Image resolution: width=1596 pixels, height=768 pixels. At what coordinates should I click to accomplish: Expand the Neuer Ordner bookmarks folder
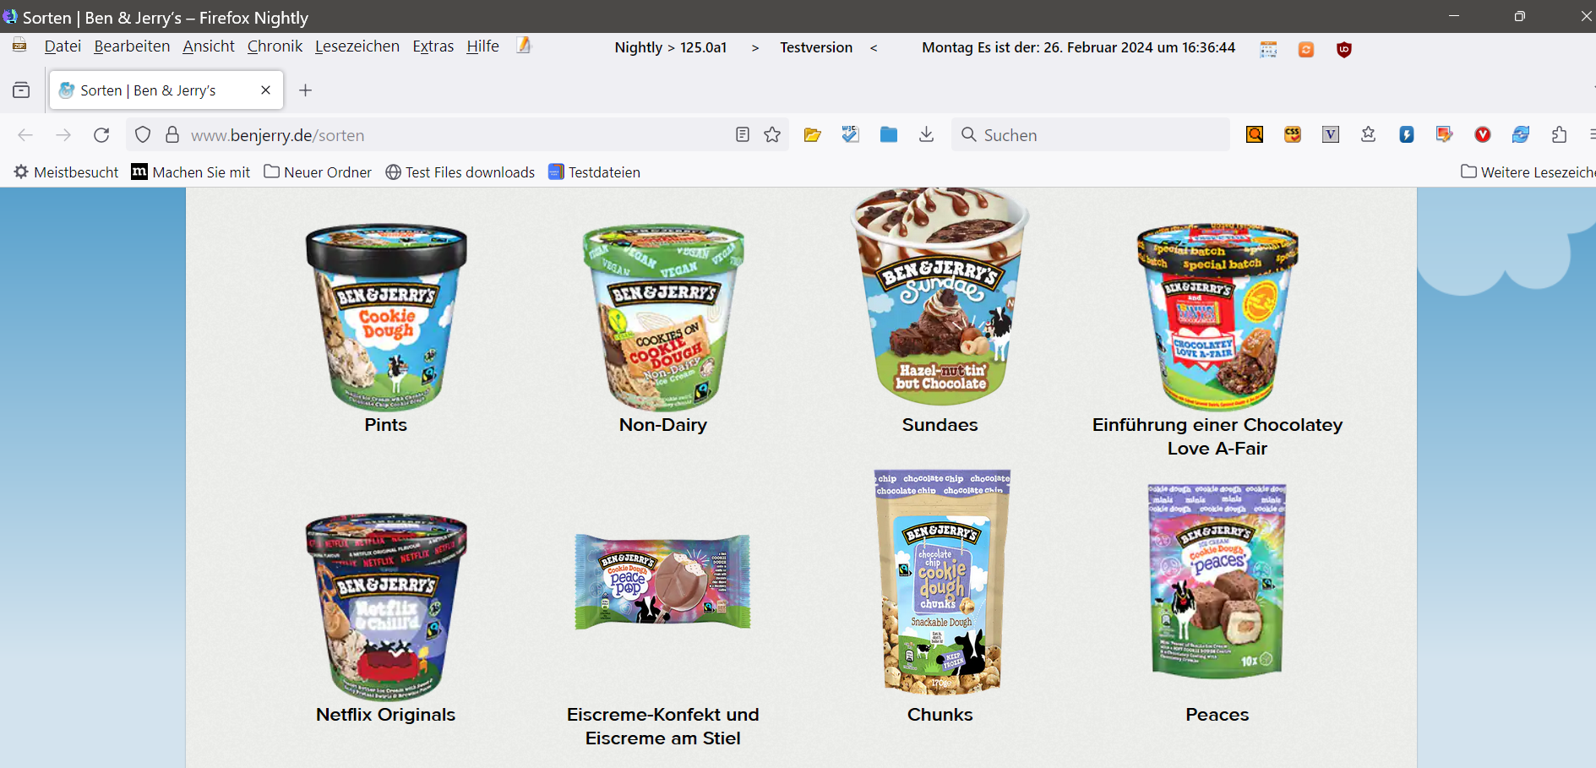(318, 172)
